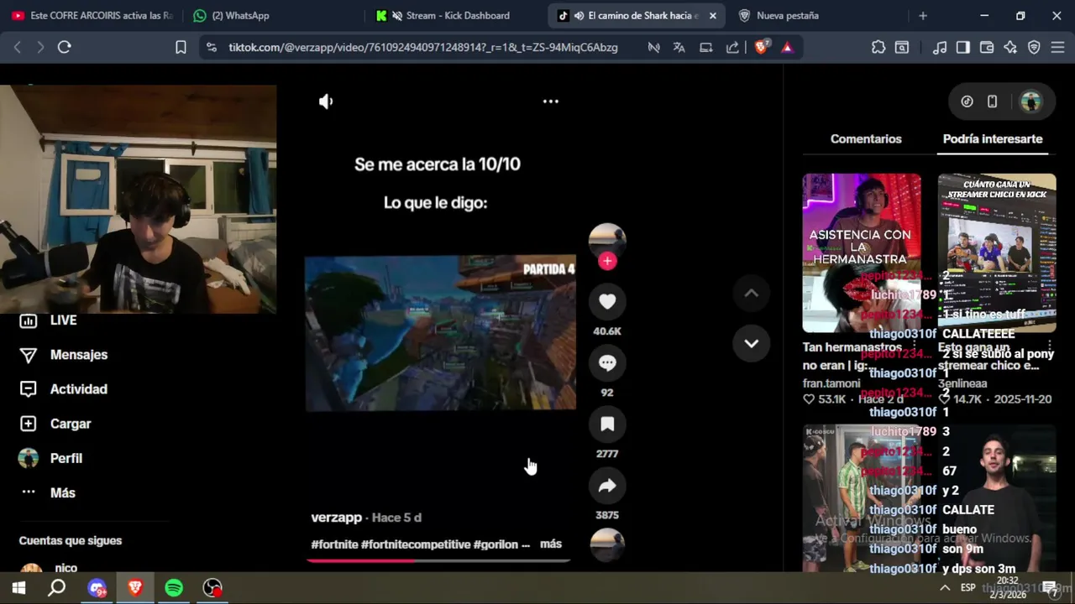1075x604 pixels.
Task: Open OBS Studio from the taskbar
Action: coord(212,588)
